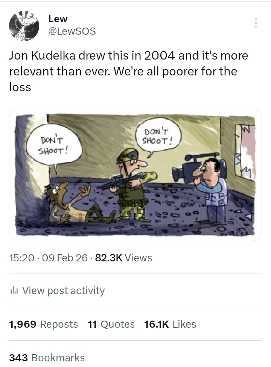Image resolution: width=271 pixels, height=367 pixels.
Task: Click the 343 Bookmarks count
Action: tap(47, 358)
